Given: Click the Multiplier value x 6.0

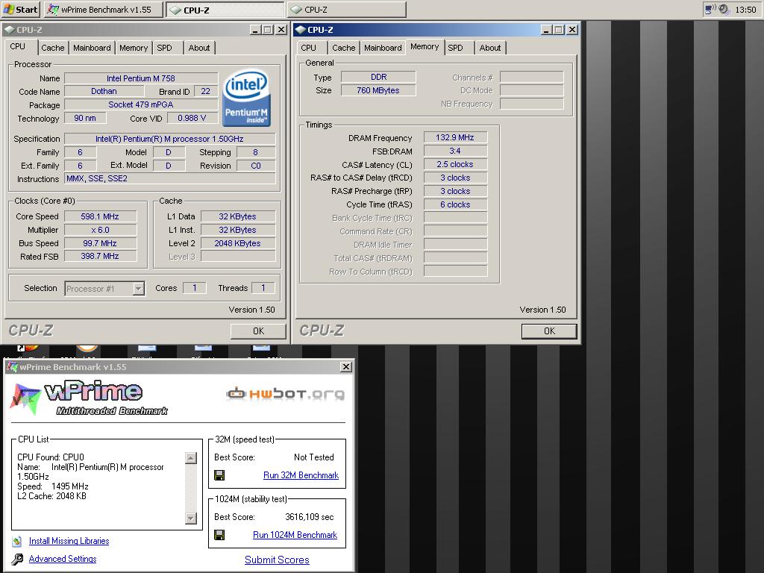Looking at the screenshot, I should click(100, 230).
